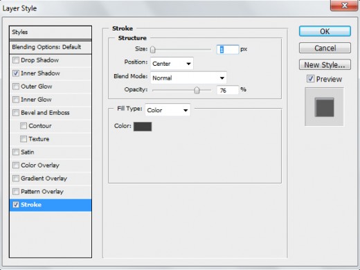Click the New Style... button
This screenshot has width=360, height=270.
tap(325, 65)
